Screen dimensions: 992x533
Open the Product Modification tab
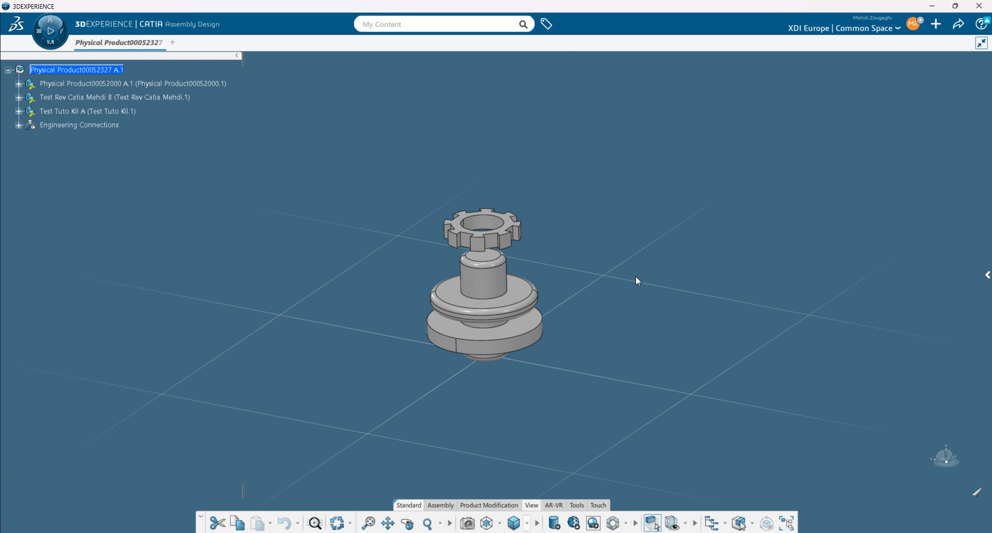pos(489,505)
